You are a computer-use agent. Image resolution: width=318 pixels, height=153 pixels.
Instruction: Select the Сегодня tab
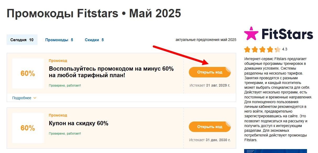[x=22, y=40]
